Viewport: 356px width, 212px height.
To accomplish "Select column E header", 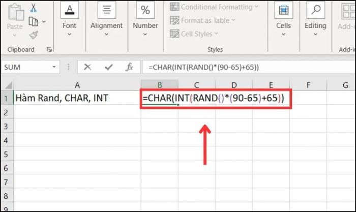I will [x=271, y=85].
